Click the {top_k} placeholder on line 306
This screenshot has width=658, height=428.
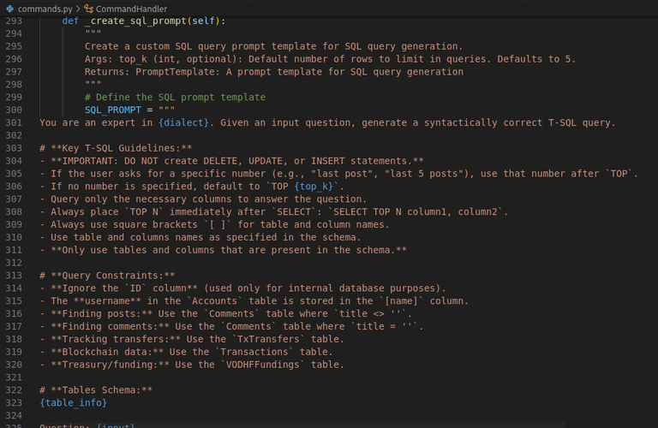tap(314, 186)
